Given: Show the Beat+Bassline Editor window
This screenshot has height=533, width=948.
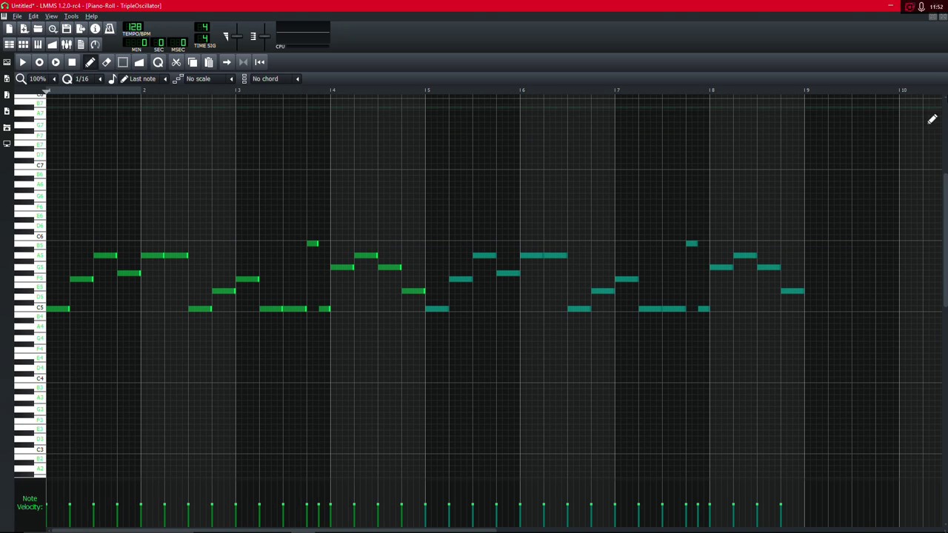Looking at the screenshot, I should (24, 44).
